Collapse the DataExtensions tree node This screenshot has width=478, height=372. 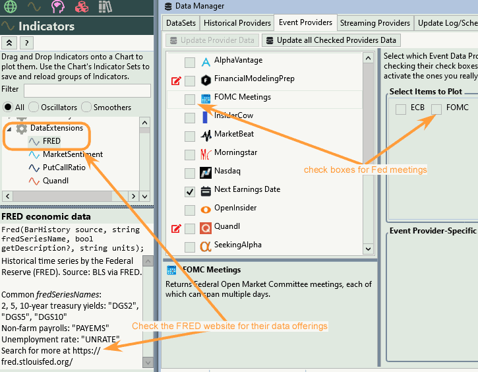(x=9, y=128)
